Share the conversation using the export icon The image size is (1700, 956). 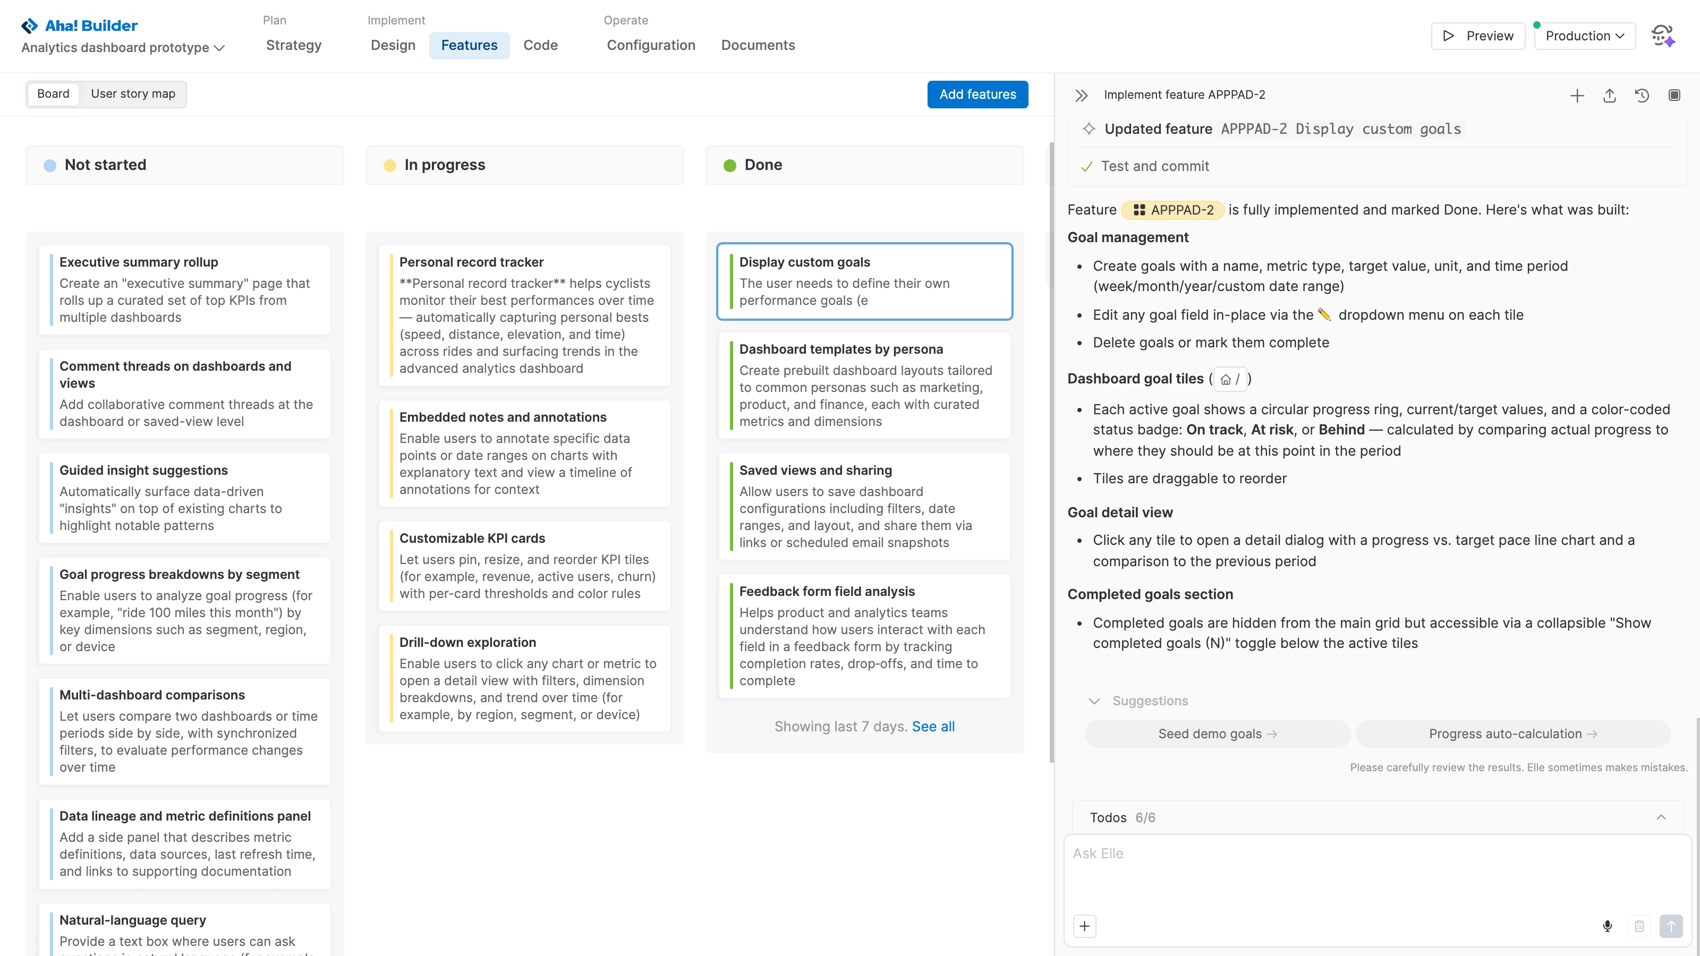pyautogui.click(x=1609, y=96)
